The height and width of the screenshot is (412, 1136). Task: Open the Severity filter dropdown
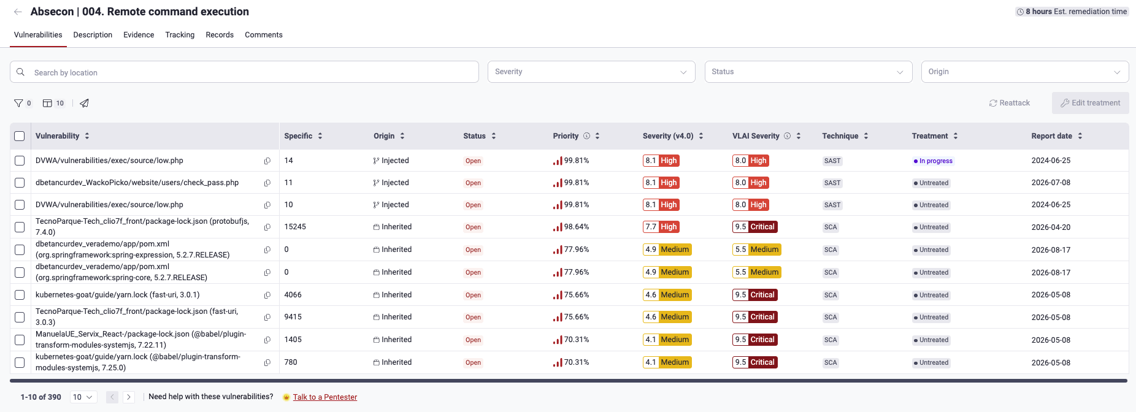click(x=591, y=72)
